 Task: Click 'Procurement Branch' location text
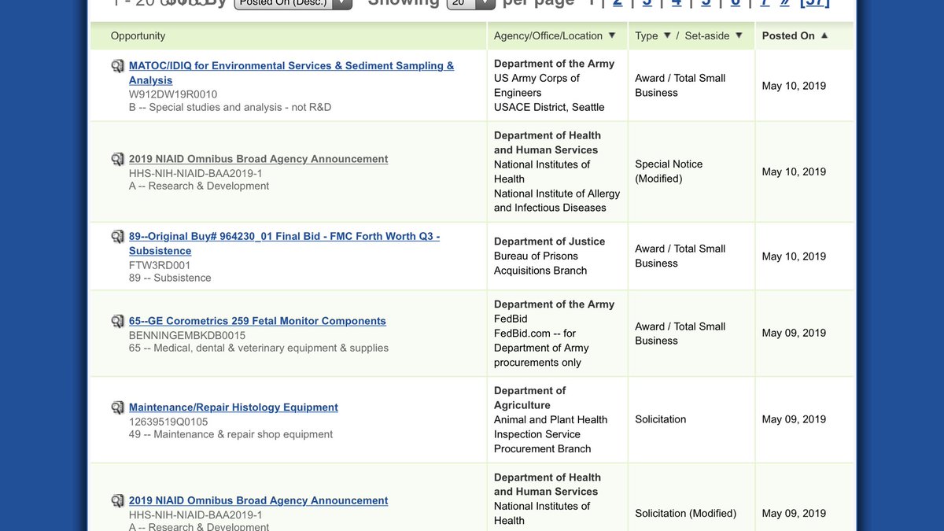[x=542, y=449]
